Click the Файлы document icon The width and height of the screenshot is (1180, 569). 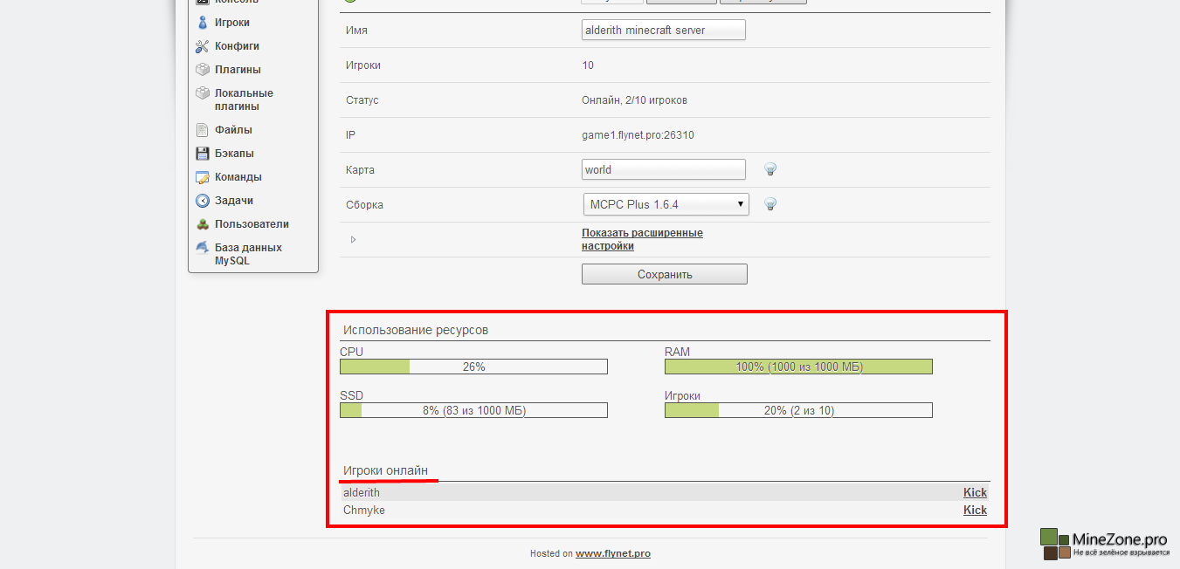[202, 130]
